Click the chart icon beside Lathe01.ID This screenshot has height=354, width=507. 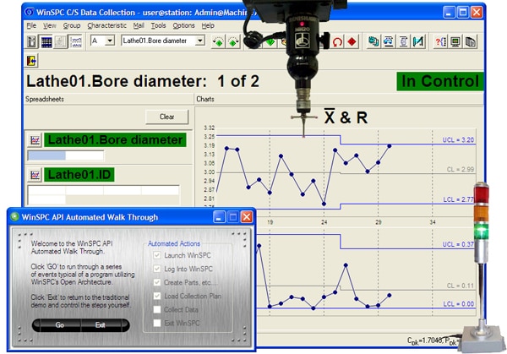pos(35,175)
